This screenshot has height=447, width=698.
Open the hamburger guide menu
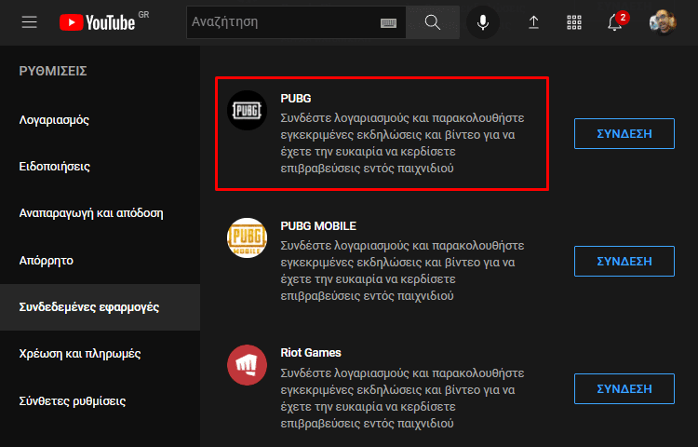(x=30, y=21)
